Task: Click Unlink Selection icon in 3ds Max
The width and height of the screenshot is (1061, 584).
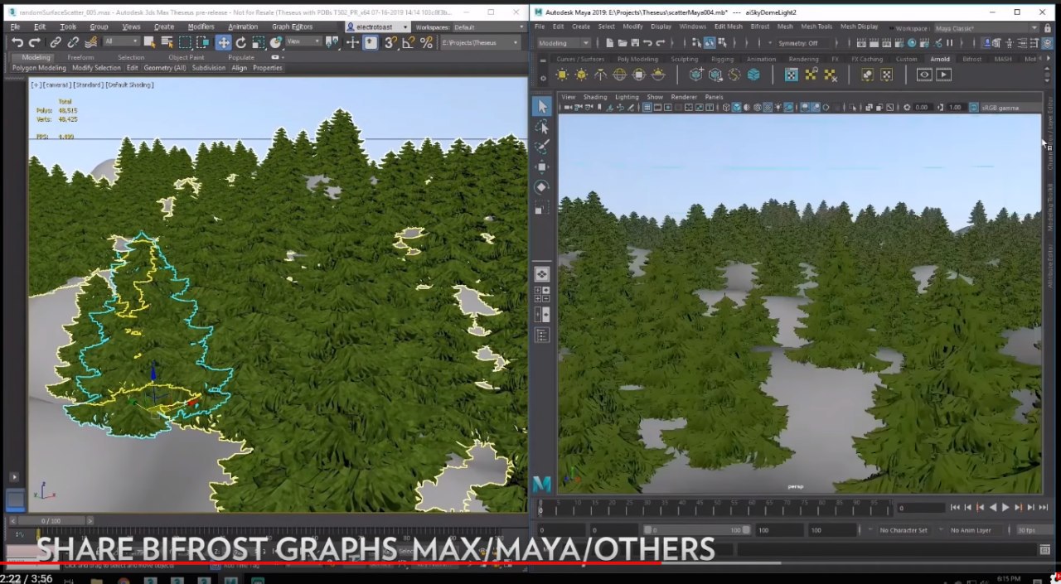Action: pos(73,43)
